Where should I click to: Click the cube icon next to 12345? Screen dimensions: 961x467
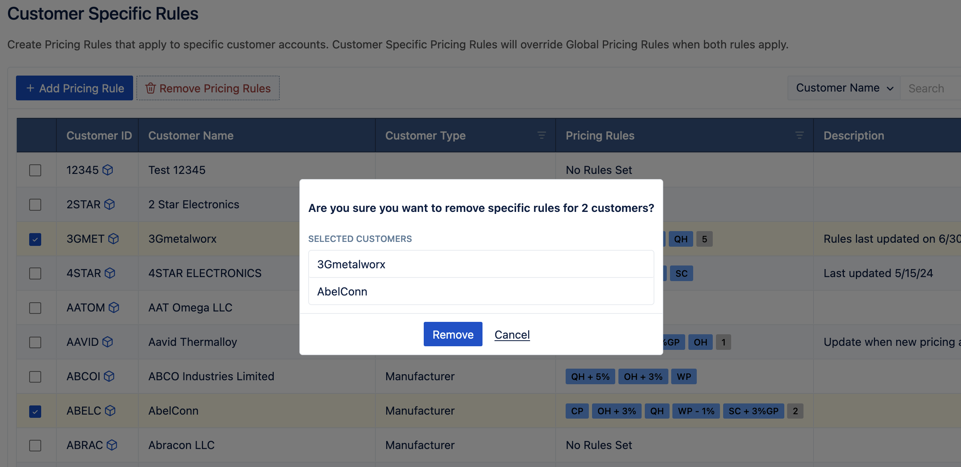click(108, 170)
